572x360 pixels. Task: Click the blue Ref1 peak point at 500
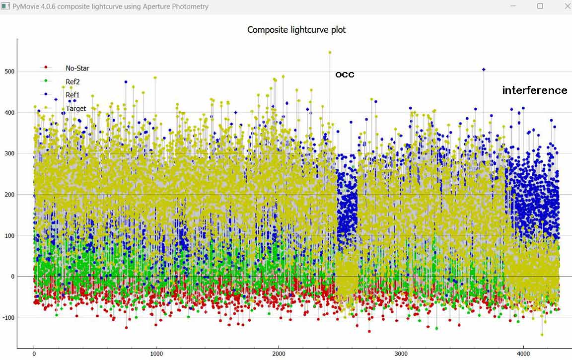point(484,70)
